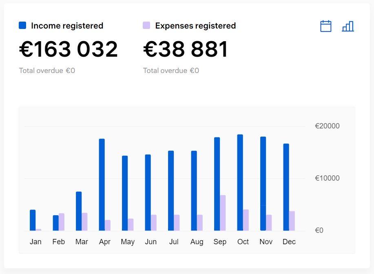374x274 pixels.
Task: Select the Nov month axis label
Action: click(x=266, y=241)
